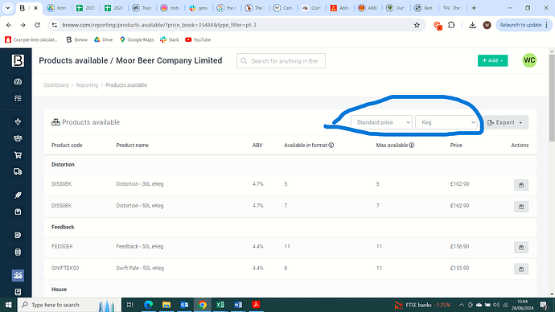Screen dimensions: 555x312
Task: Open the Google Maps bookmark
Action: click(137, 39)
